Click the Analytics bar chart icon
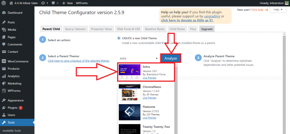Viewport: 290px width, 134px height. [4, 76]
